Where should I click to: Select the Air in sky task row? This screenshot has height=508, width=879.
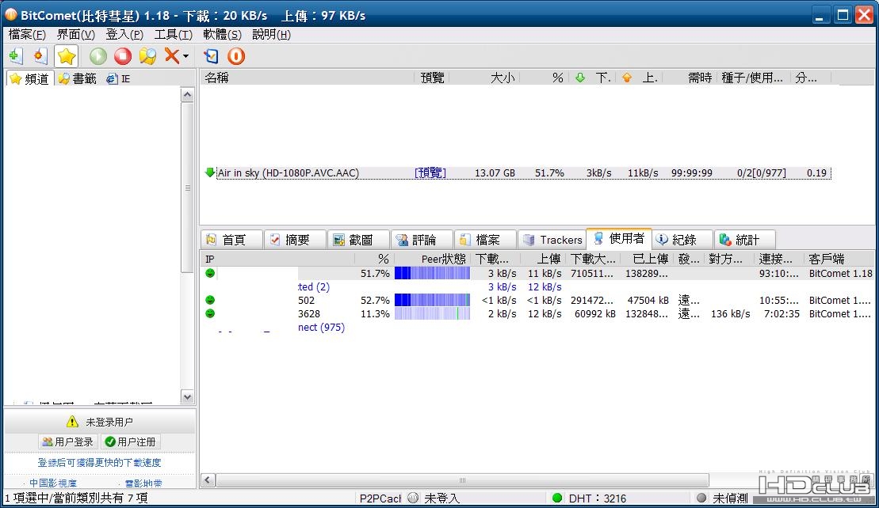(x=517, y=172)
